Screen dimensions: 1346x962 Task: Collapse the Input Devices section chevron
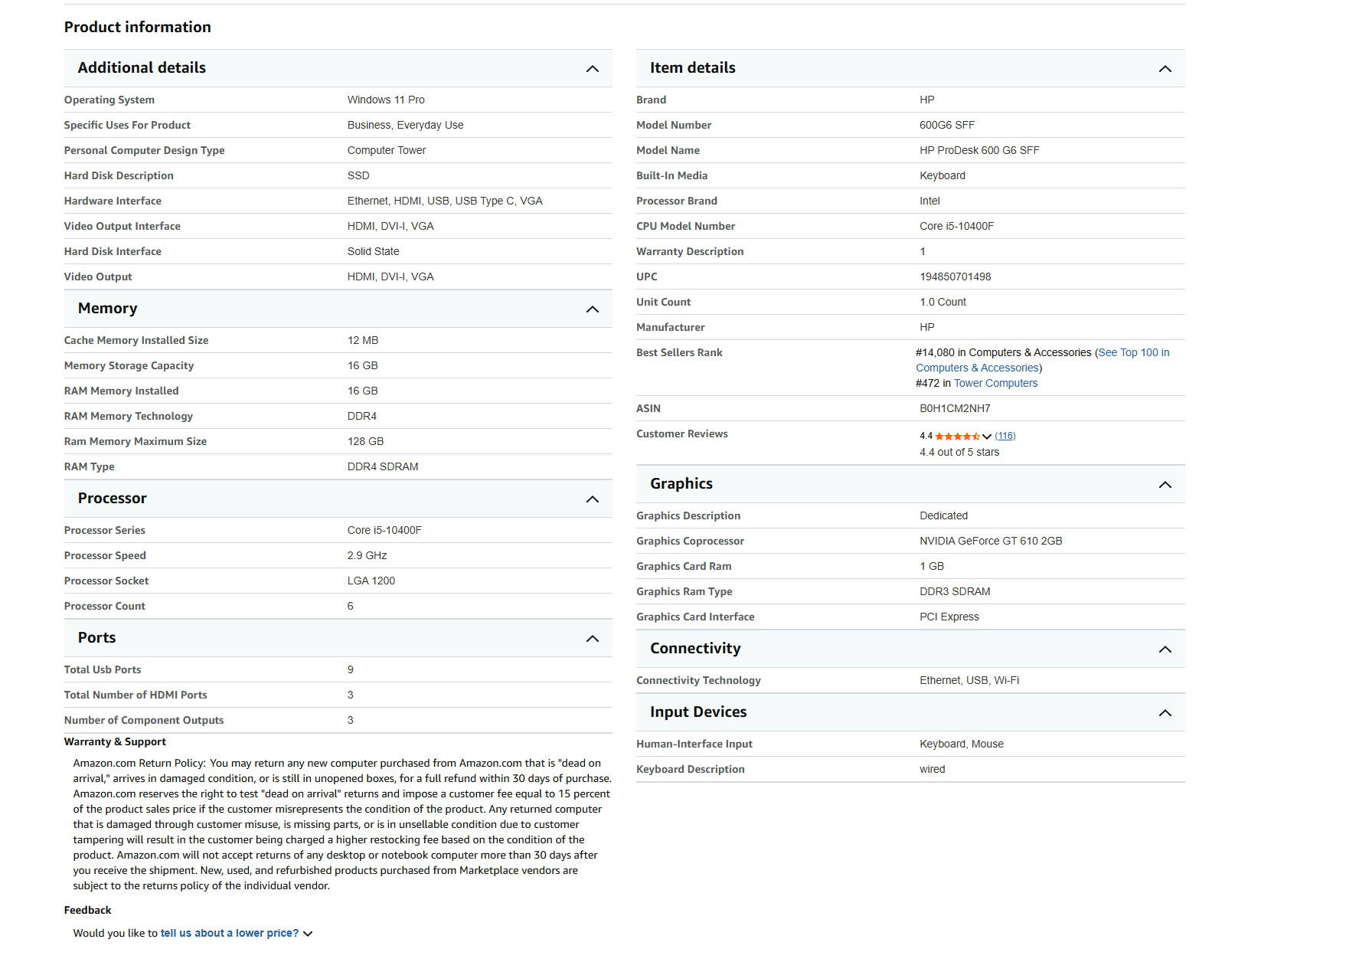tap(1165, 713)
